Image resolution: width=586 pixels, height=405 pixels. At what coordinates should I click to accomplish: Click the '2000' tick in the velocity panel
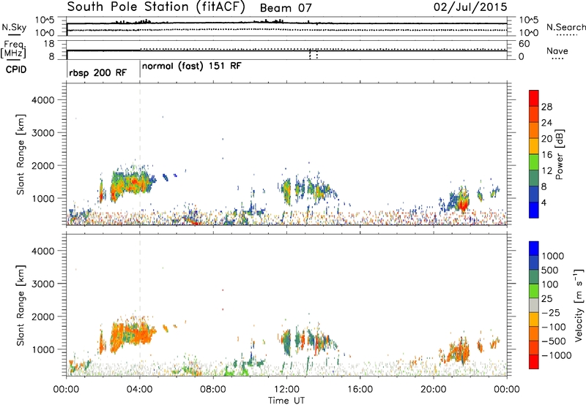[x=43, y=317]
